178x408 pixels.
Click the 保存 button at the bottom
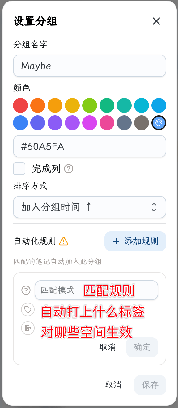pos(150,385)
